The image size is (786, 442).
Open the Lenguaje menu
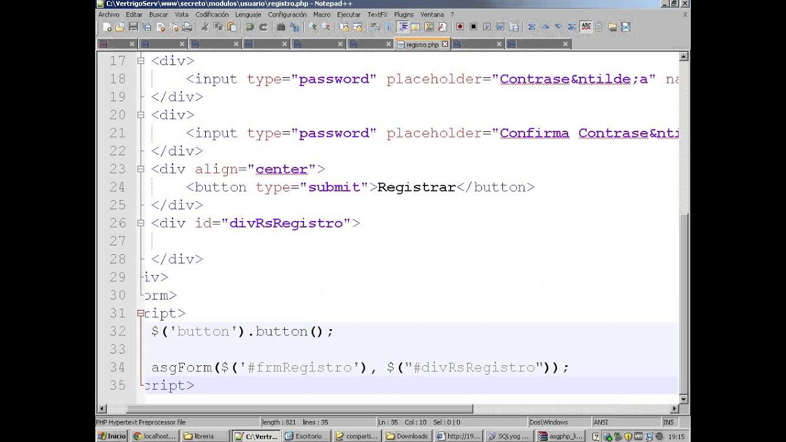[x=248, y=14]
